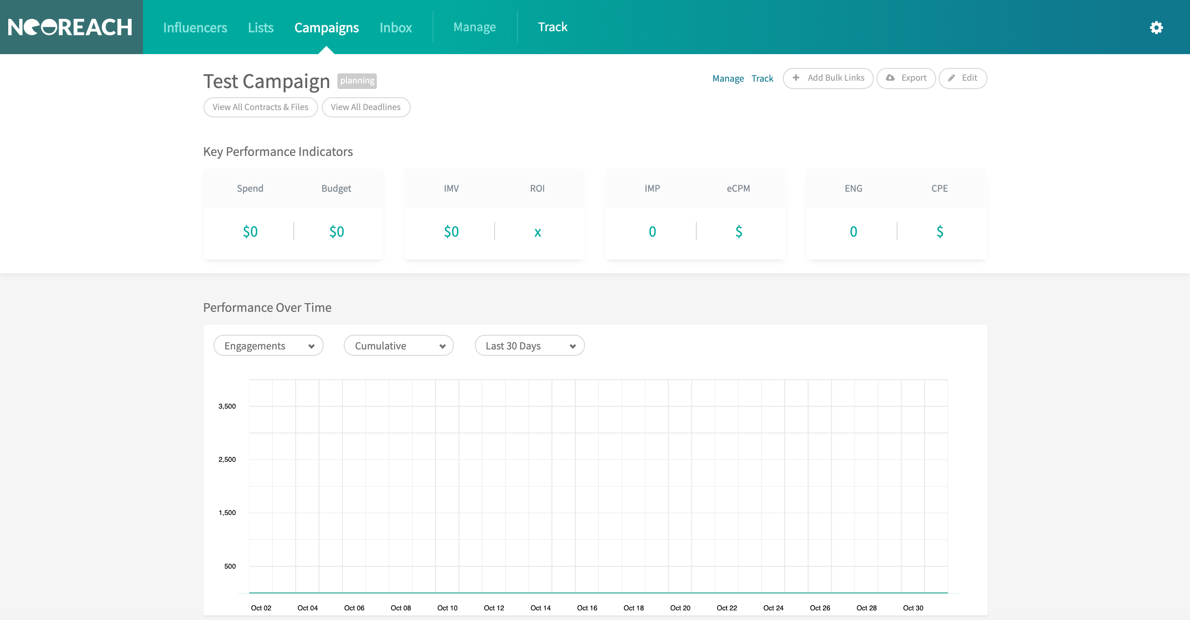Viewport: 1190px width, 620px height.
Task: Click the Manage link beside campaign title
Action: point(727,78)
